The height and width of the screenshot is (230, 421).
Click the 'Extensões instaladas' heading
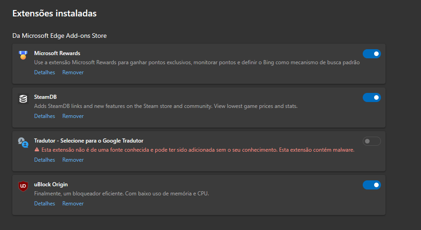coord(55,13)
